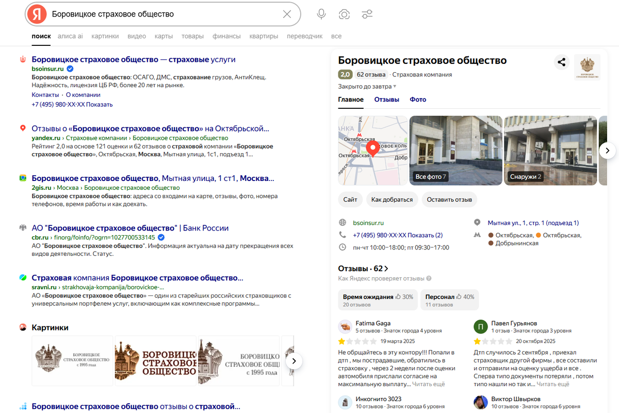619x413 pixels.
Task: Click the red map pin favicon of Yandex reviews result
Action: [x=23, y=128]
